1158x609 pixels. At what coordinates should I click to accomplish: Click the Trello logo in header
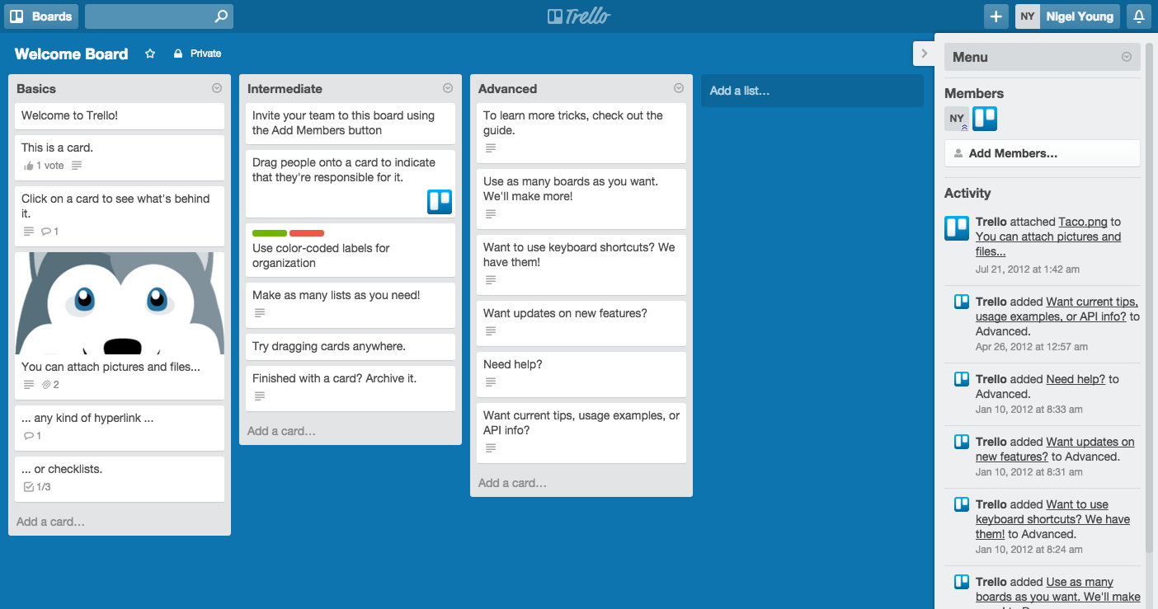pos(579,16)
